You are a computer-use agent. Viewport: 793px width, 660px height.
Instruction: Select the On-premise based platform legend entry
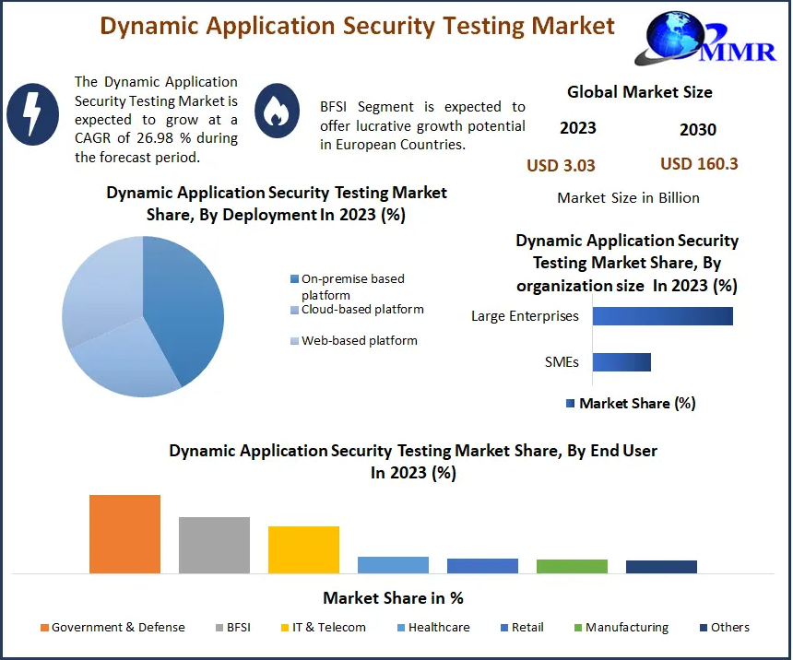click(352, 286)
